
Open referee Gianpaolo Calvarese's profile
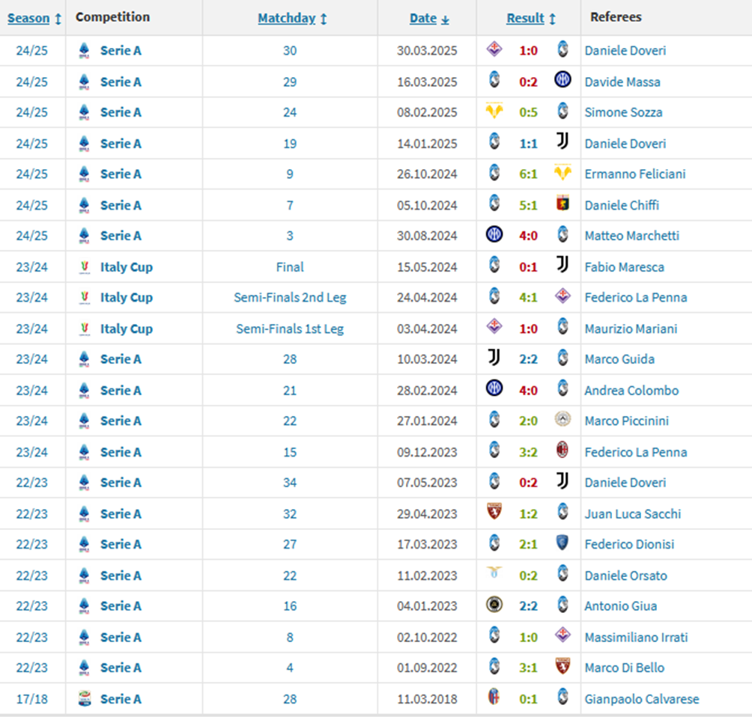click(x=641, y=699)
